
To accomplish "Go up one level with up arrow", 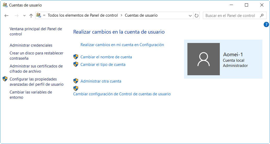I will (x=31, y=16).
